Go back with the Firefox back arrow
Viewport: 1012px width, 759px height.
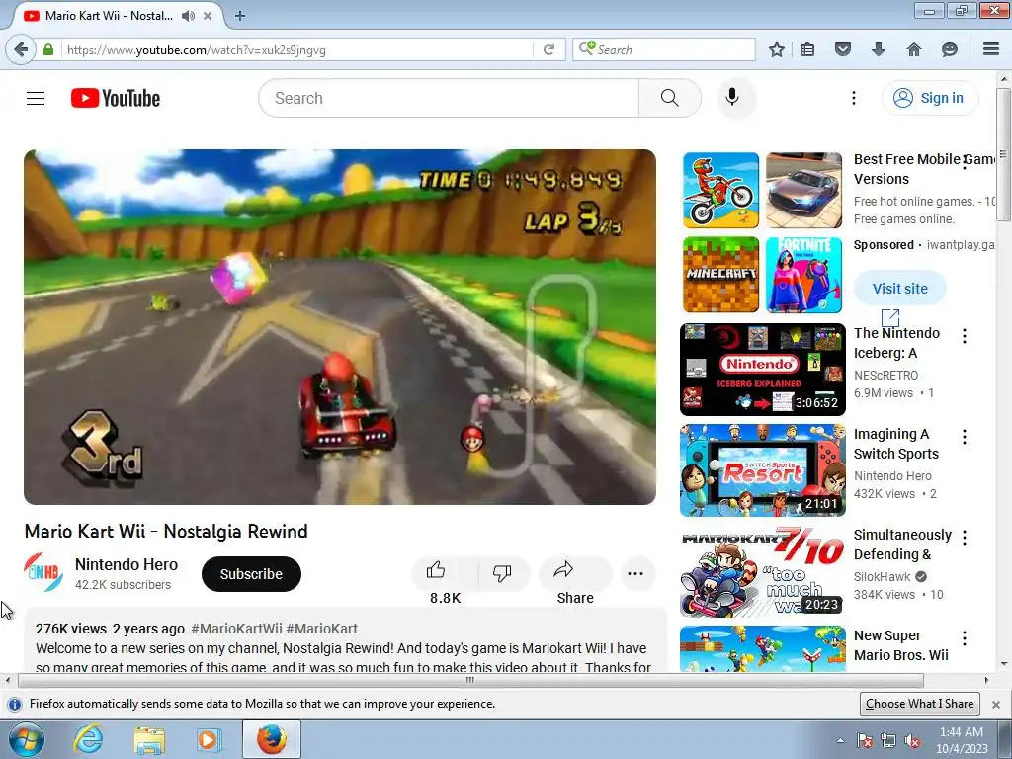pyautogui.click(x=21, y=49)
